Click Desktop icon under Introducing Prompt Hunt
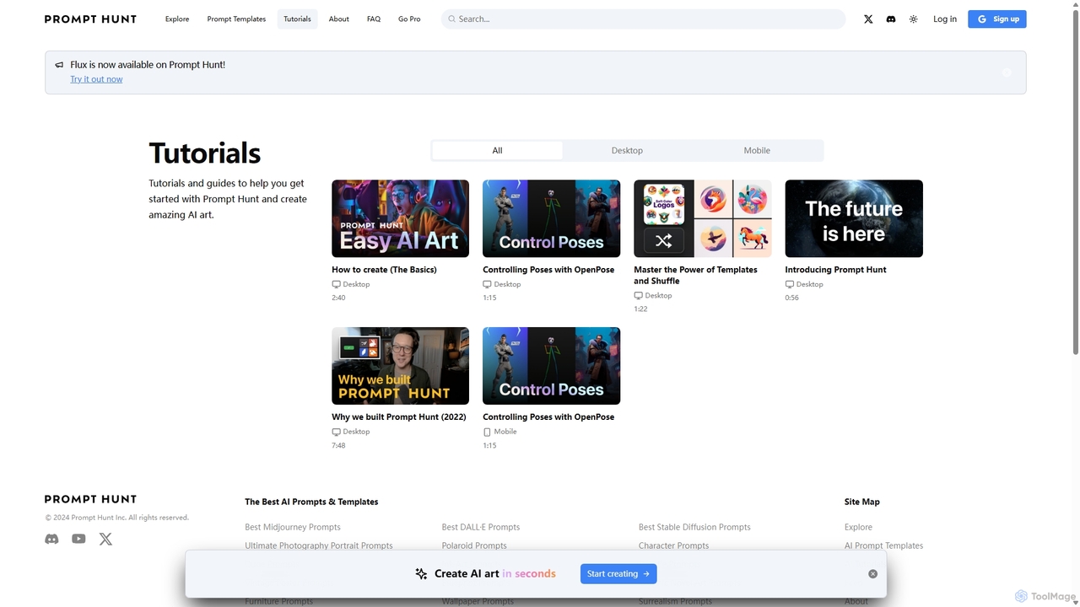This screenshot has height=607, width=1080. [x=790, y=284]
